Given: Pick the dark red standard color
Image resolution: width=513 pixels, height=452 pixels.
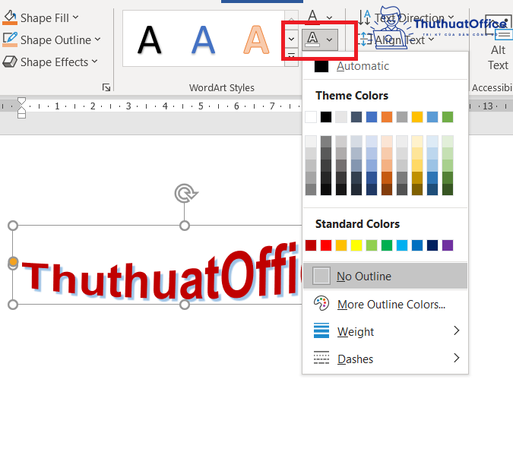Looking at the screenshot, I should tap(311, 245).
